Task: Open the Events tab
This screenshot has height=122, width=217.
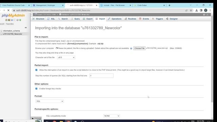Action: [x=144, y=19]
